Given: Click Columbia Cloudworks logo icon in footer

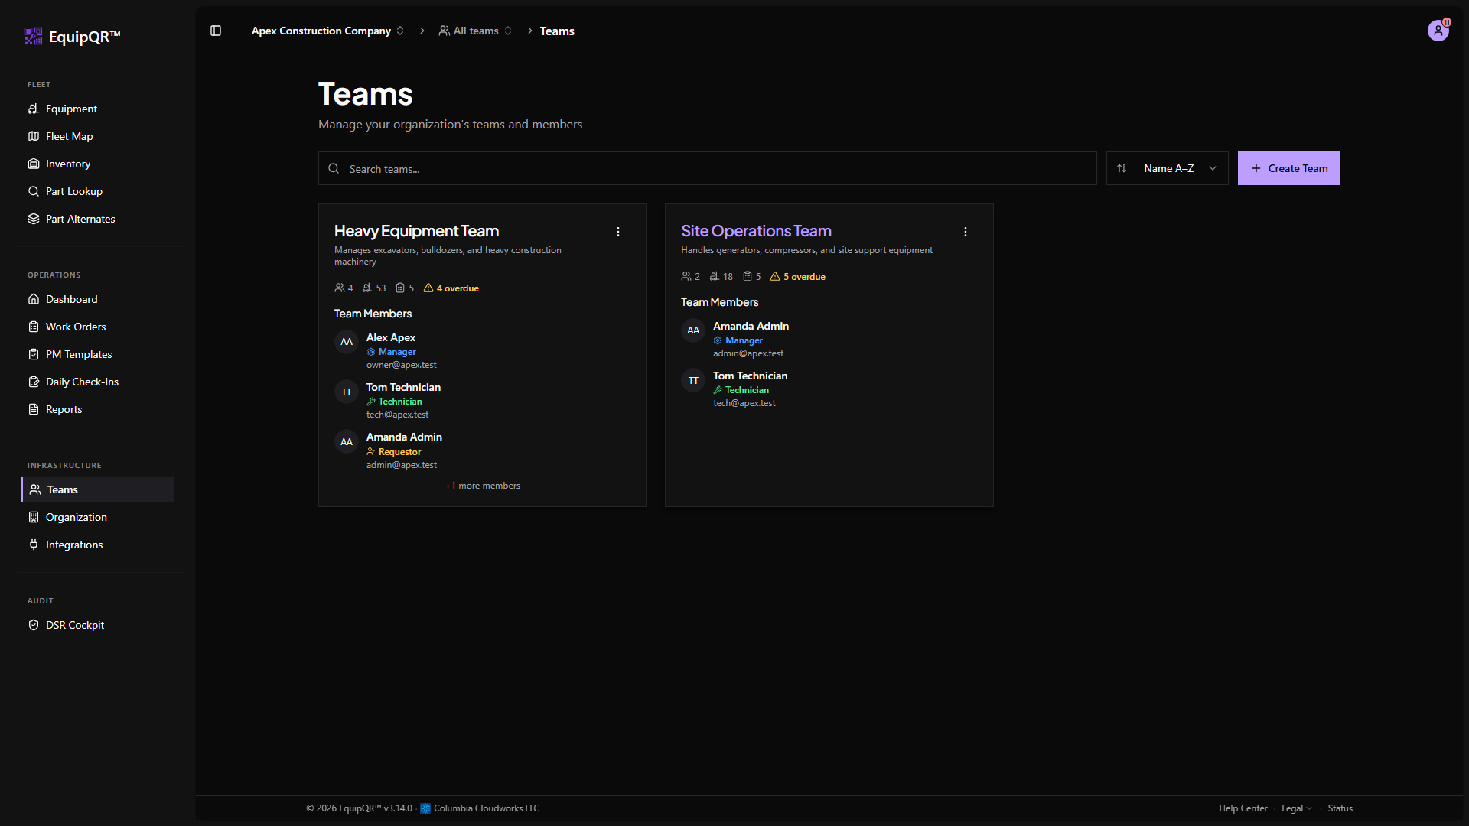Looking at the screenshot, I should pyautogui.click(x=425, y=808).
